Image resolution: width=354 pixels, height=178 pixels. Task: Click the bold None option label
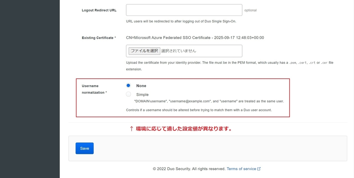pyautogui.click(x=141, y=86)
